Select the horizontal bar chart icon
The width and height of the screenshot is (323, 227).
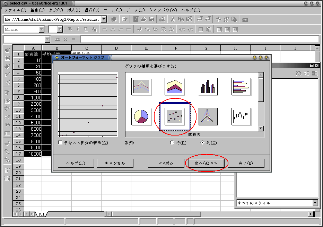241,87
